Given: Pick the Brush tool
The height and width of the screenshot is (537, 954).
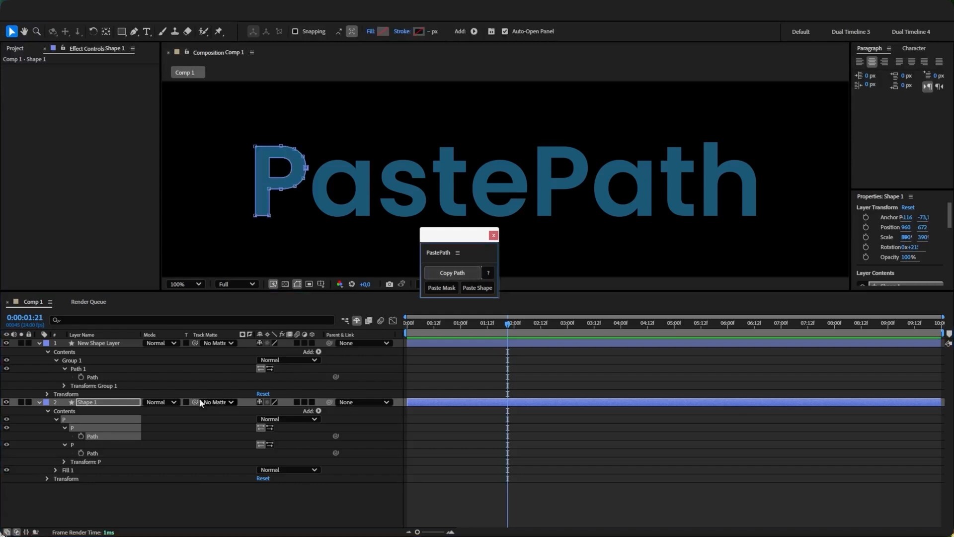Looking at the screenshot, I should [x=162, y=31].
